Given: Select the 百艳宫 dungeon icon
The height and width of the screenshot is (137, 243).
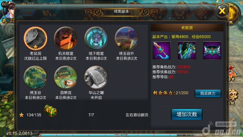Looking at the screenshot, I should 66,78.
